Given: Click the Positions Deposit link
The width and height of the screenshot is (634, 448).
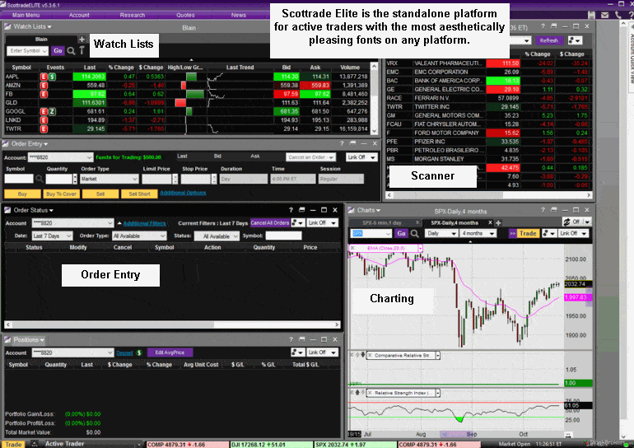Looking at the screenshot, I should coord(124,353).
